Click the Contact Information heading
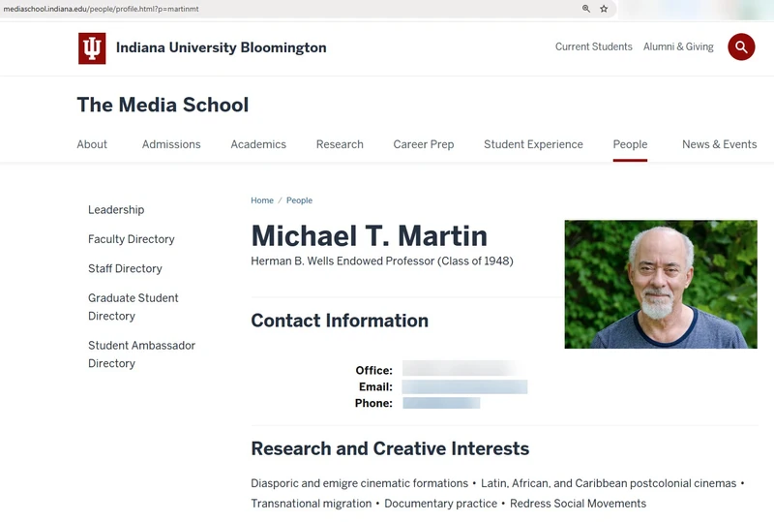 point(340,321)
